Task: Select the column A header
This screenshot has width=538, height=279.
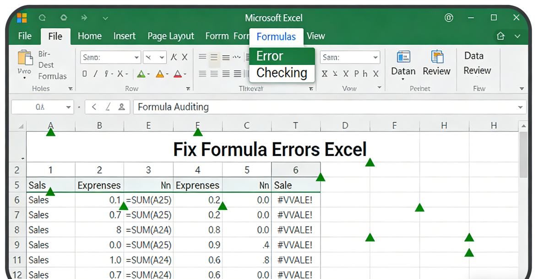Action: (50, 126)
